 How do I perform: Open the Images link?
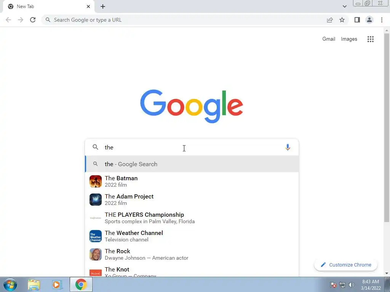point(349,39)
